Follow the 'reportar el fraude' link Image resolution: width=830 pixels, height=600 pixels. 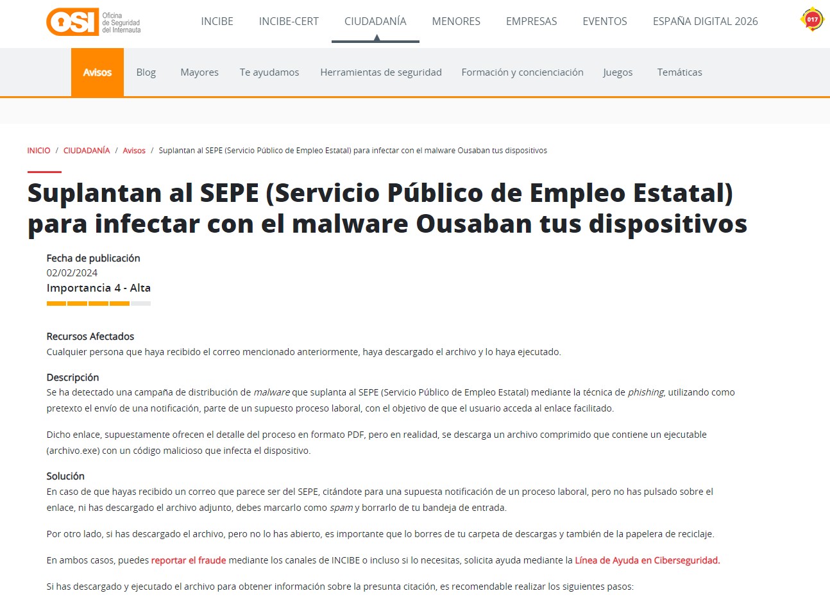189,560
